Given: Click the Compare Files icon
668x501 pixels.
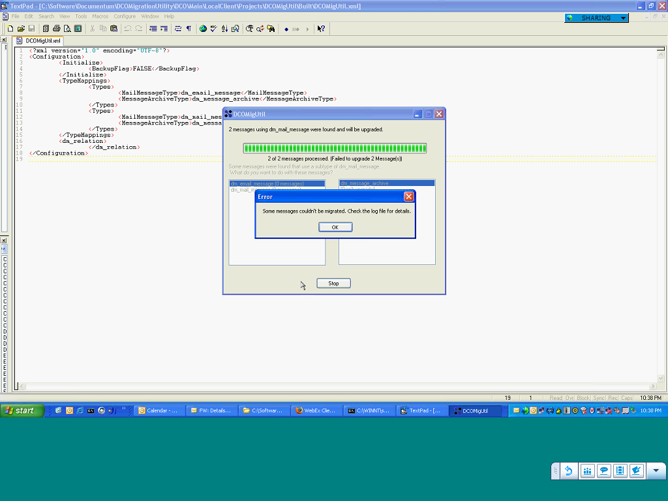Looking at the screenshot, I should 235,29.
